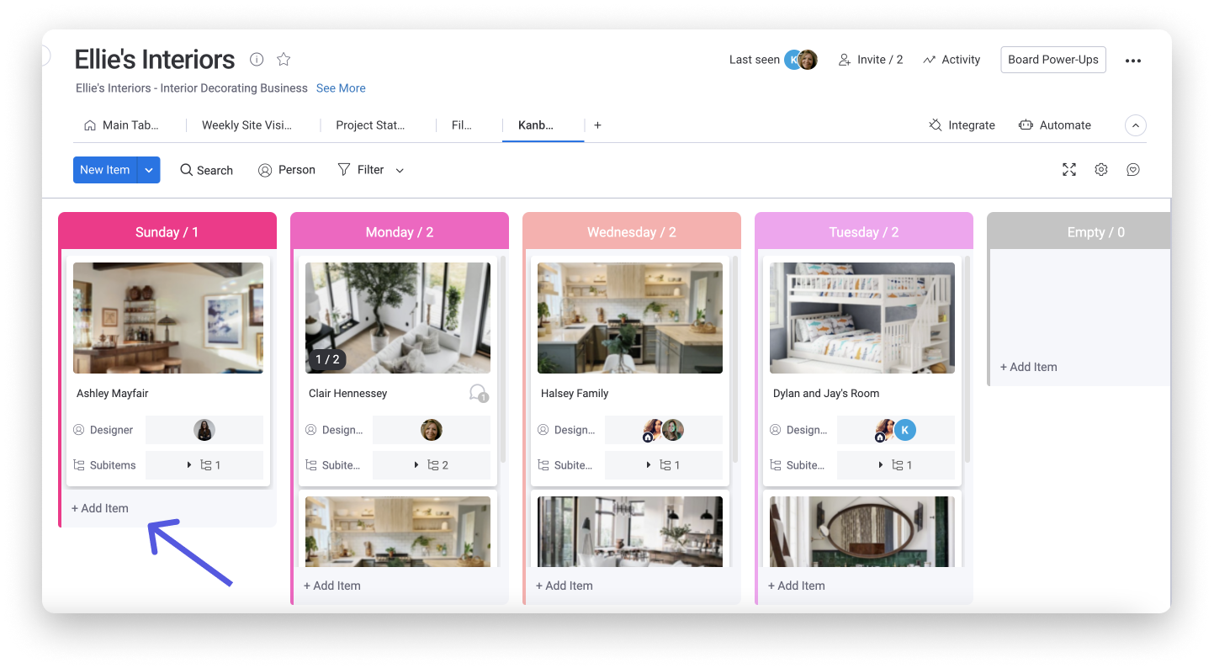Select the Kanban tab

pyautogui.click(x=536, y=125)
